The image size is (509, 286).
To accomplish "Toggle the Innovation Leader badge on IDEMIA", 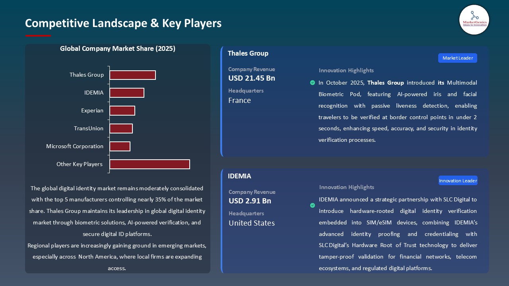I will click(458, 180).
